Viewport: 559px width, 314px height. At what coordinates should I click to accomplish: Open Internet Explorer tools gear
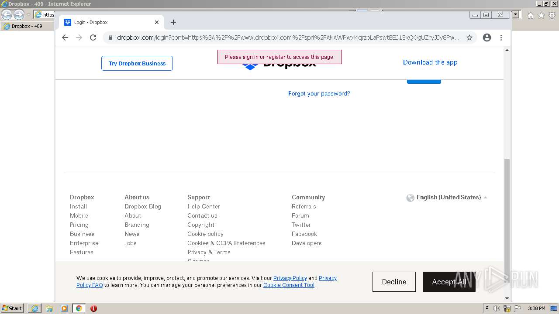coord(552,15)
